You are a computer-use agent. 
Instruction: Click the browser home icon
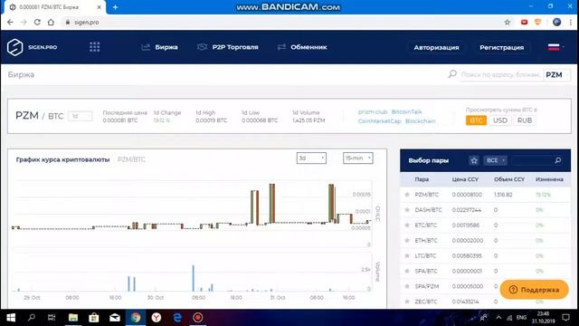pos(51,22)
